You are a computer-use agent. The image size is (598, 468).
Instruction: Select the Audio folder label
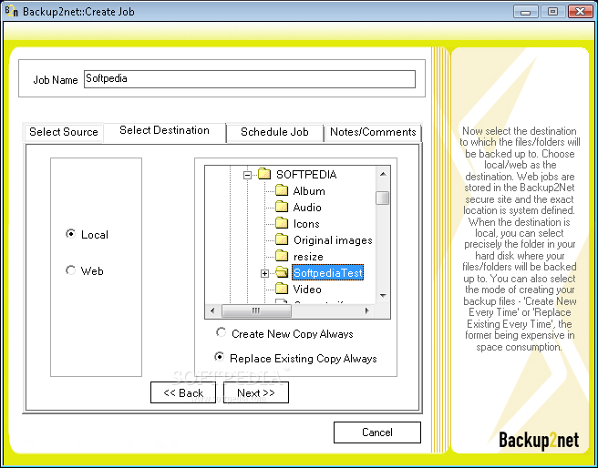click(307, 208)
